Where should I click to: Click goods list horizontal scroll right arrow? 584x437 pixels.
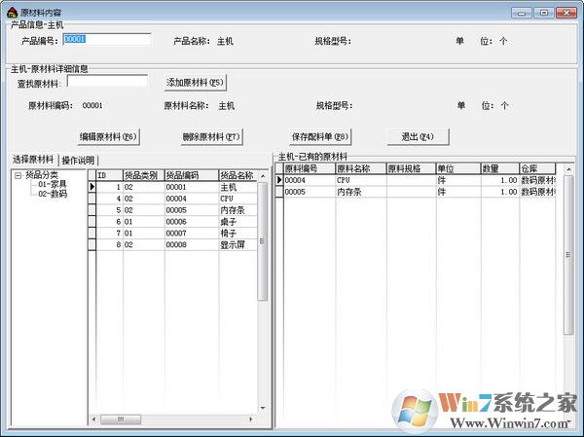pyautogui.click(x=251, y=419)
